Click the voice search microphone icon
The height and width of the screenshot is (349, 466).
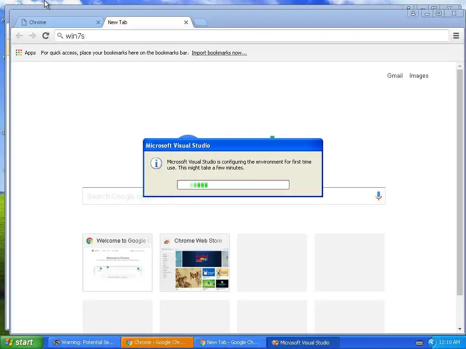point(378,196)
